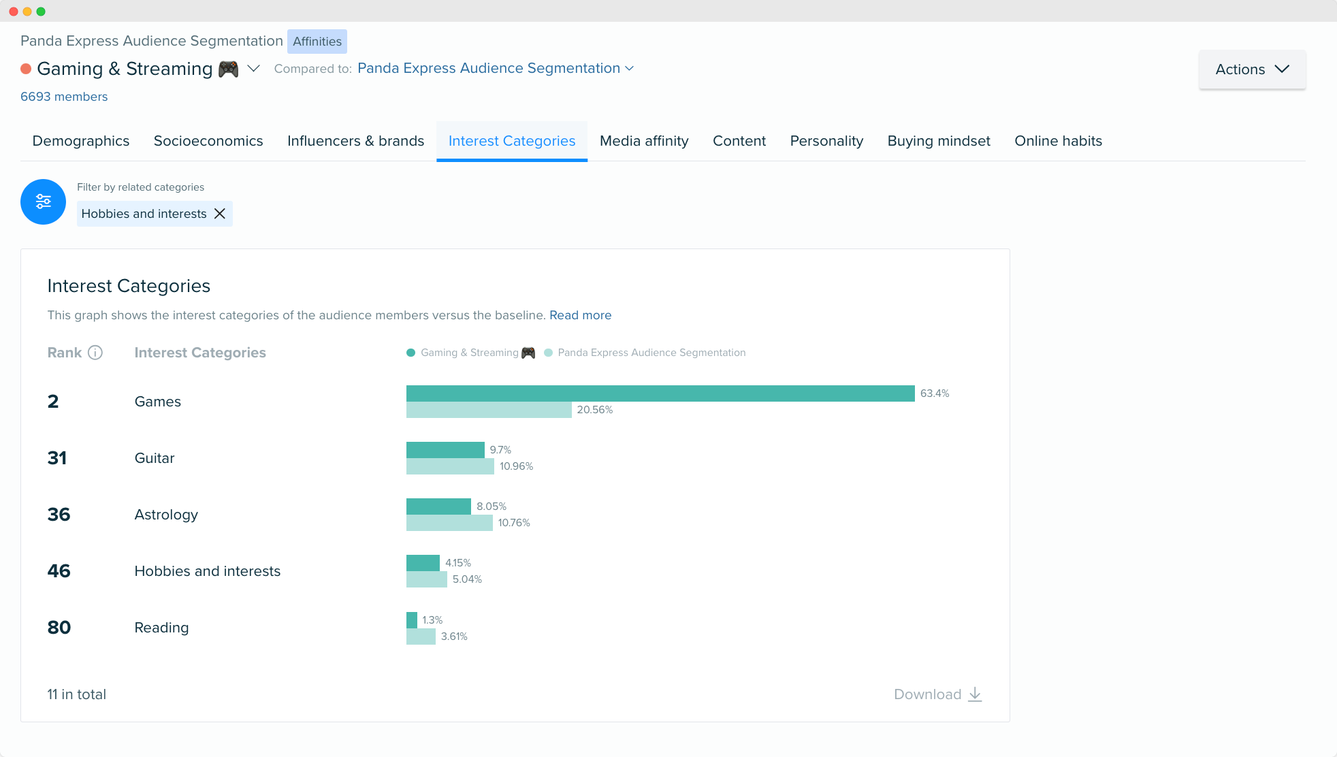The width and height of the screenshot is (1337, 757).
Task: Expand the Actions menu
Action: tap(1252, 69)
